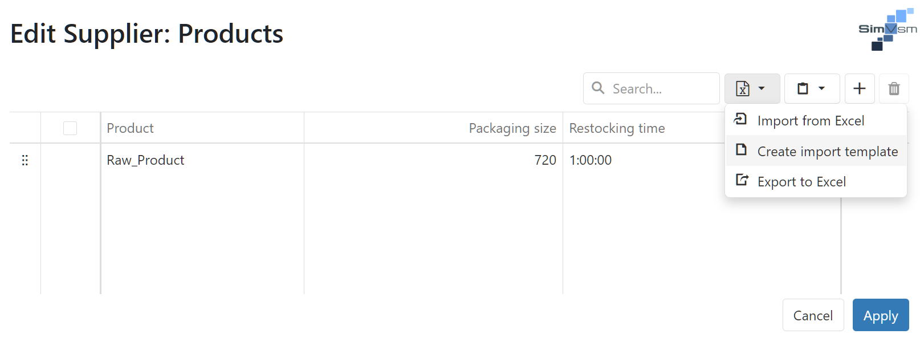The width and height of the screenshot is (920, 338).
Task: Select Export to Excel menu entry
Action: [x=801, y=182]
